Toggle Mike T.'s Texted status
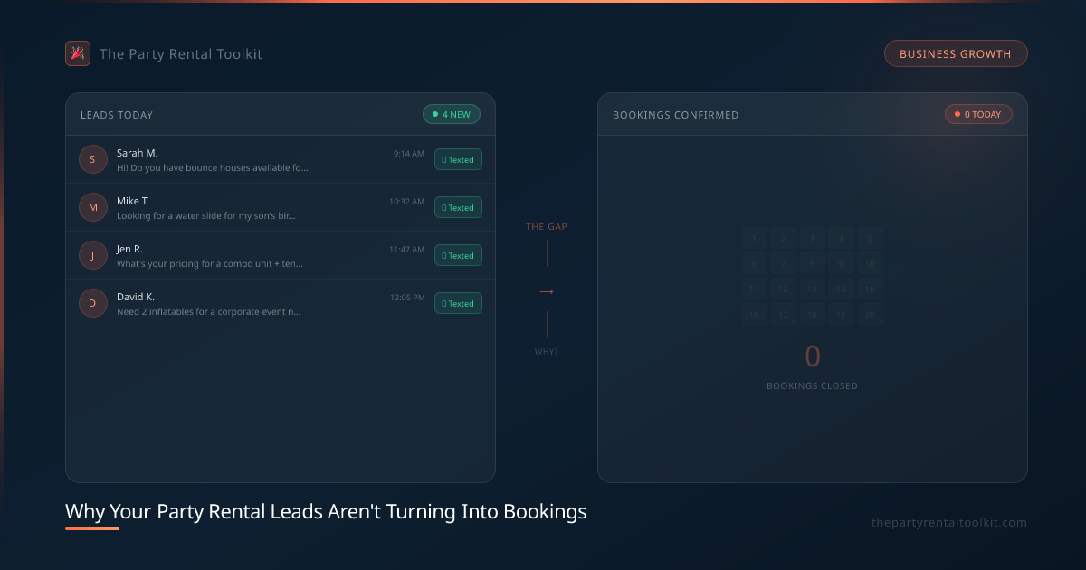Screen dimensions: 1086x570 [458, 207]
